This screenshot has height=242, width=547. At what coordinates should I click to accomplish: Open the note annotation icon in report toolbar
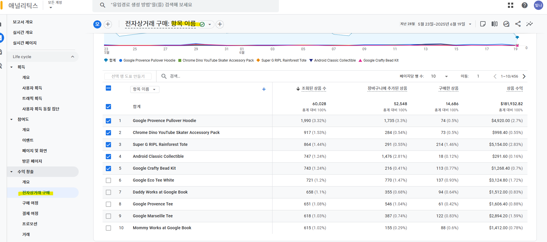483,24
